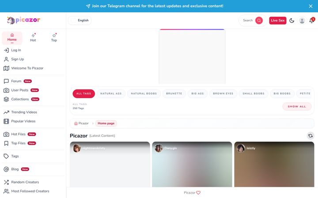Image resolution: width=318 pixels, height=198 pixels.
Task: Select the BROWN EYES tag chip
Action: [223, 94]
